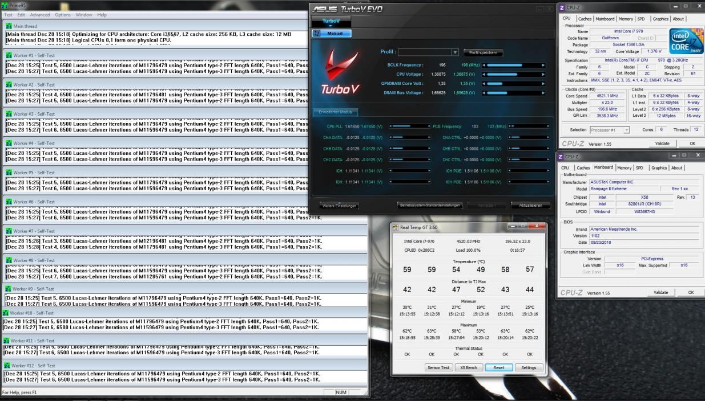Click the Real Temp GT title bar icon
This screenshot has width=705, height=401.
click(x=396, y=227)
